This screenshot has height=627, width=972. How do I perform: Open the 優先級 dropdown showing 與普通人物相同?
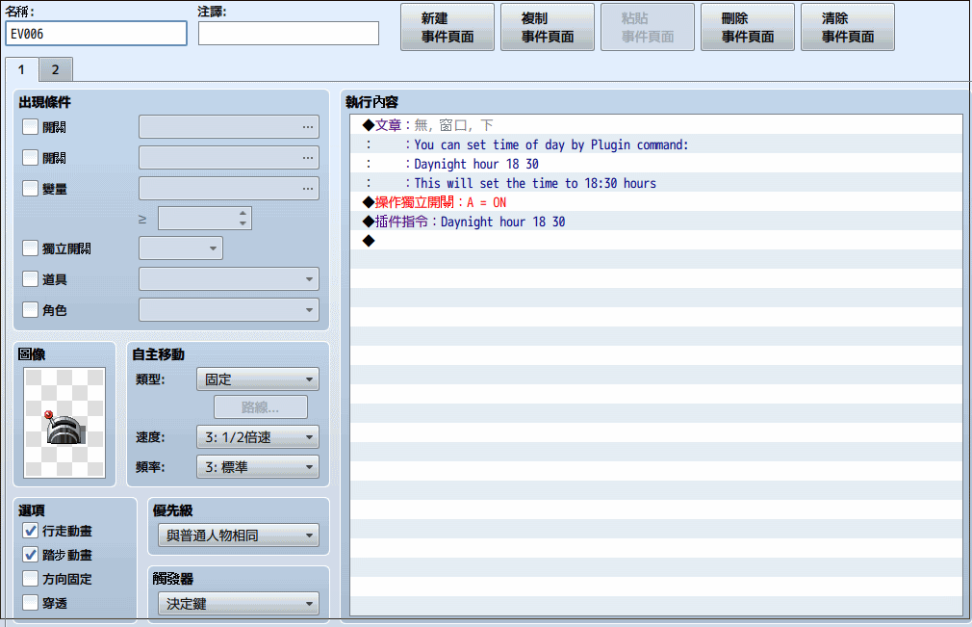(x=239, y=536)
